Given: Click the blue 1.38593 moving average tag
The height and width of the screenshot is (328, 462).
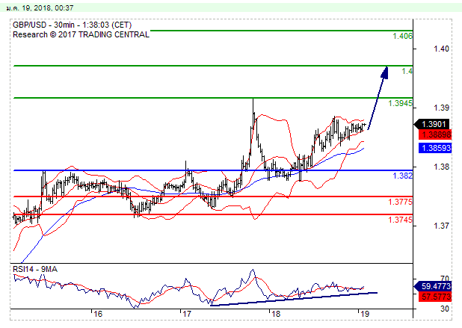Looking at the screenshot, I should coord(435,148).
